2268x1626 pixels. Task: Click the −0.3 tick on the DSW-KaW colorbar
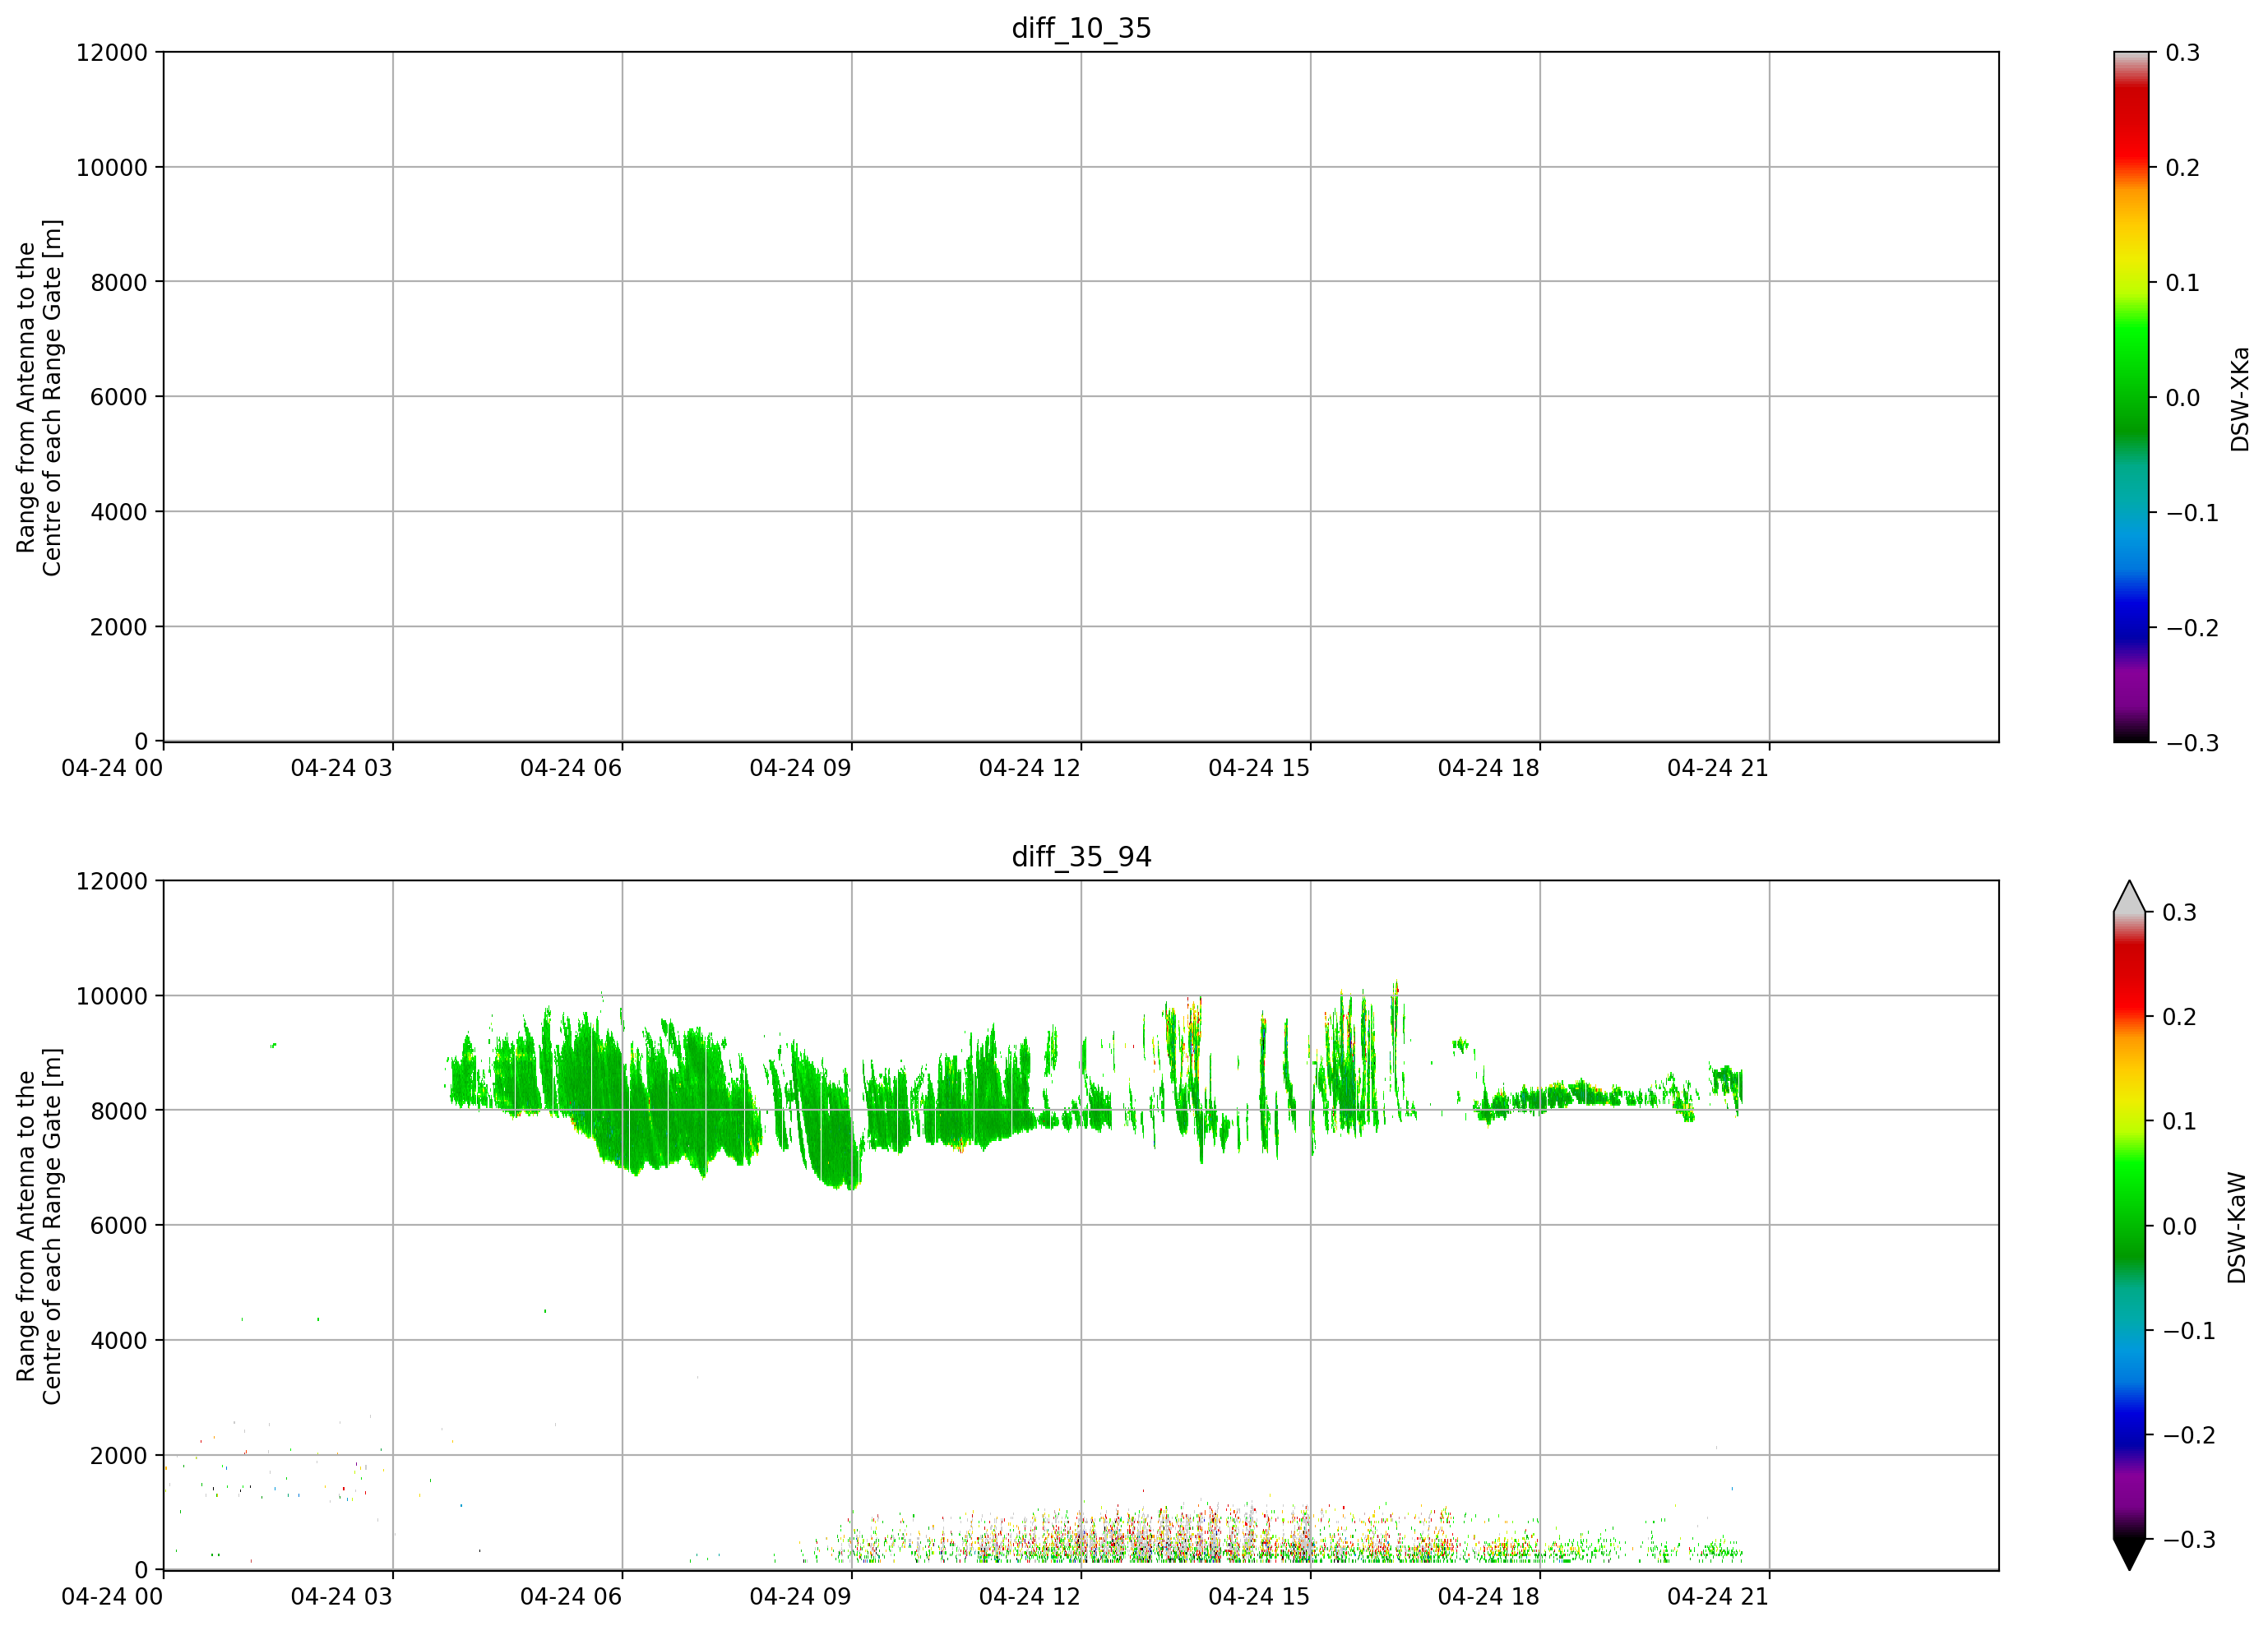[2190, 1539]
